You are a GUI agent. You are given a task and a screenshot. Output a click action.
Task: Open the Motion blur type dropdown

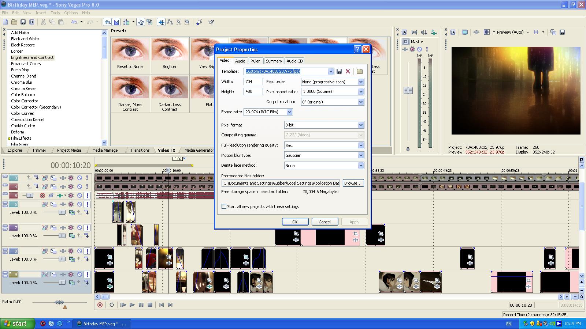pyautogui.click(x=361, y=155)
